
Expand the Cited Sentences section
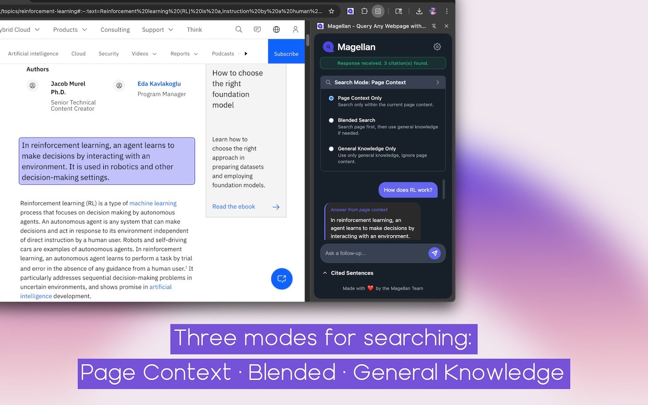(x=348, y=273)
